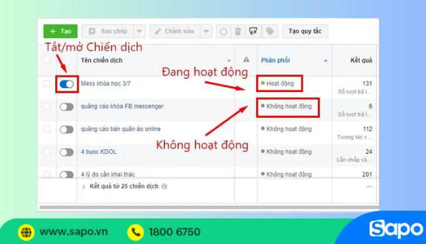Open quảng cáo bán quần áo online campaign
The height and width of the screenshot is (244, 426).
(121, 129)
